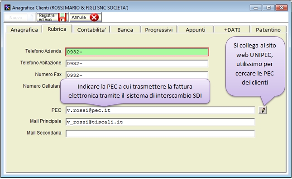Open the Contabilita' tab
Screen dimensions: 292x179
pyautogui.click(x=91, y=30)
